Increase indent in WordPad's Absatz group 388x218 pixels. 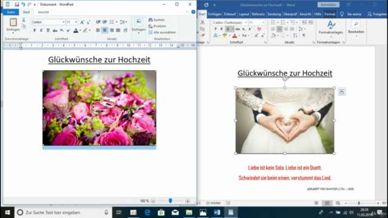pos(105,22)
